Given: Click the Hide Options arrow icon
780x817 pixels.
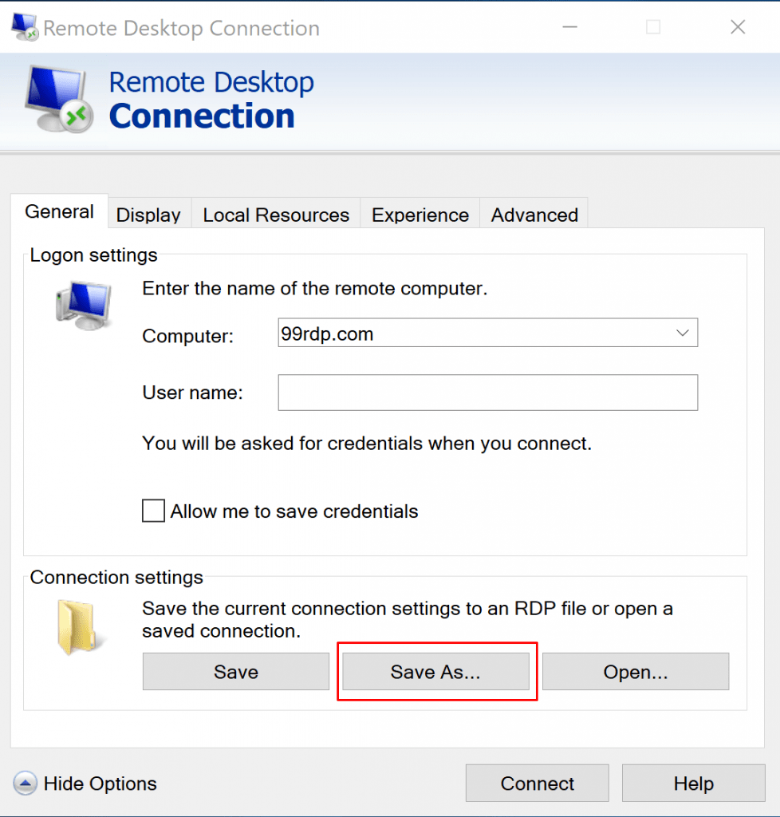Looking at the screenshot, I should coord(25,783).
